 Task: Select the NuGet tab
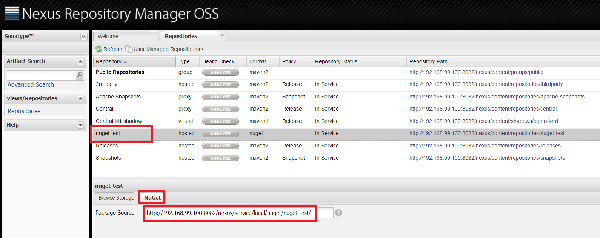(152, 198)
